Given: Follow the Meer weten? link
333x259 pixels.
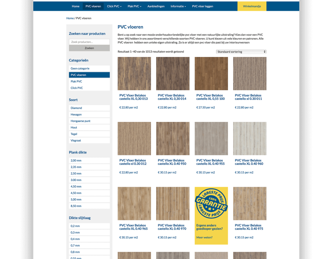Looking at the screenshot, I should (x=204, y=237).
